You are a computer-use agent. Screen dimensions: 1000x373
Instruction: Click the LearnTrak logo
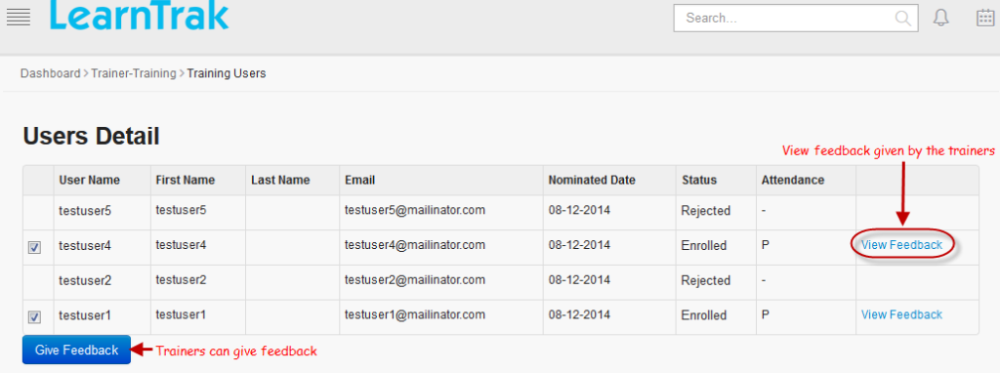pos(139,15)
